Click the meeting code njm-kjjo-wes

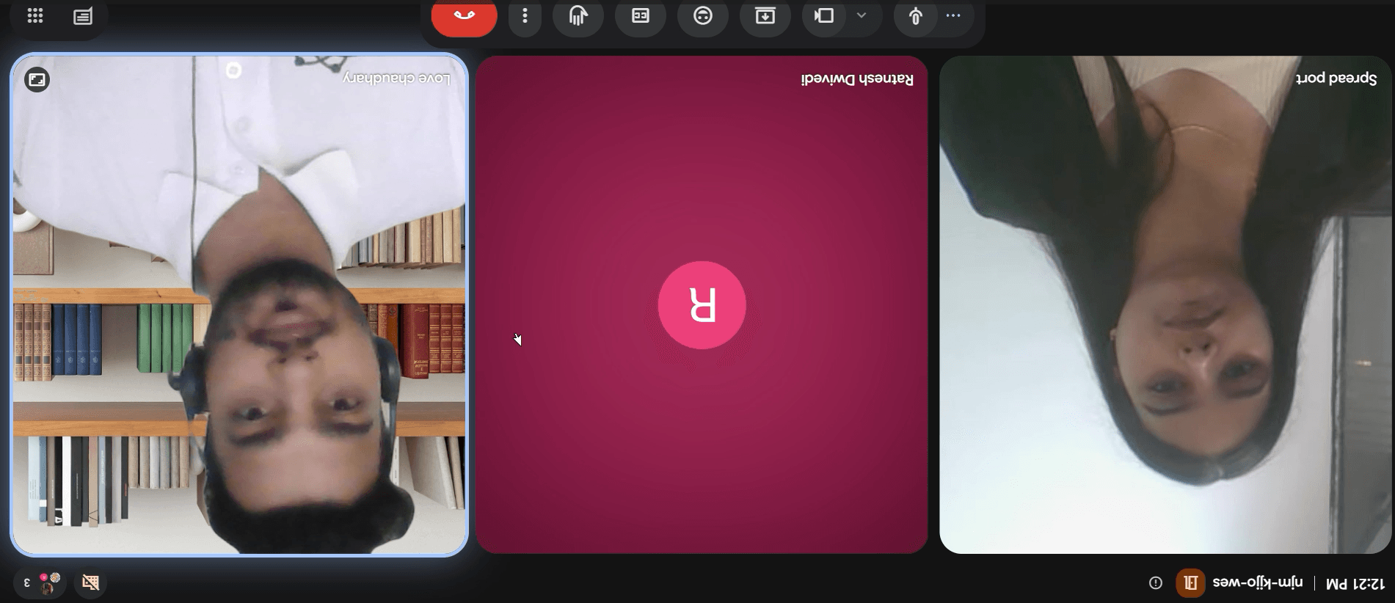tap(1258, 583)
